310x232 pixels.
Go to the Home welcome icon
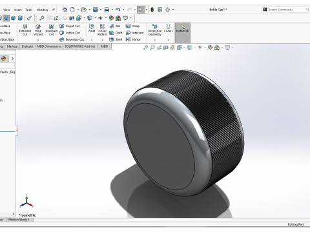65,10
